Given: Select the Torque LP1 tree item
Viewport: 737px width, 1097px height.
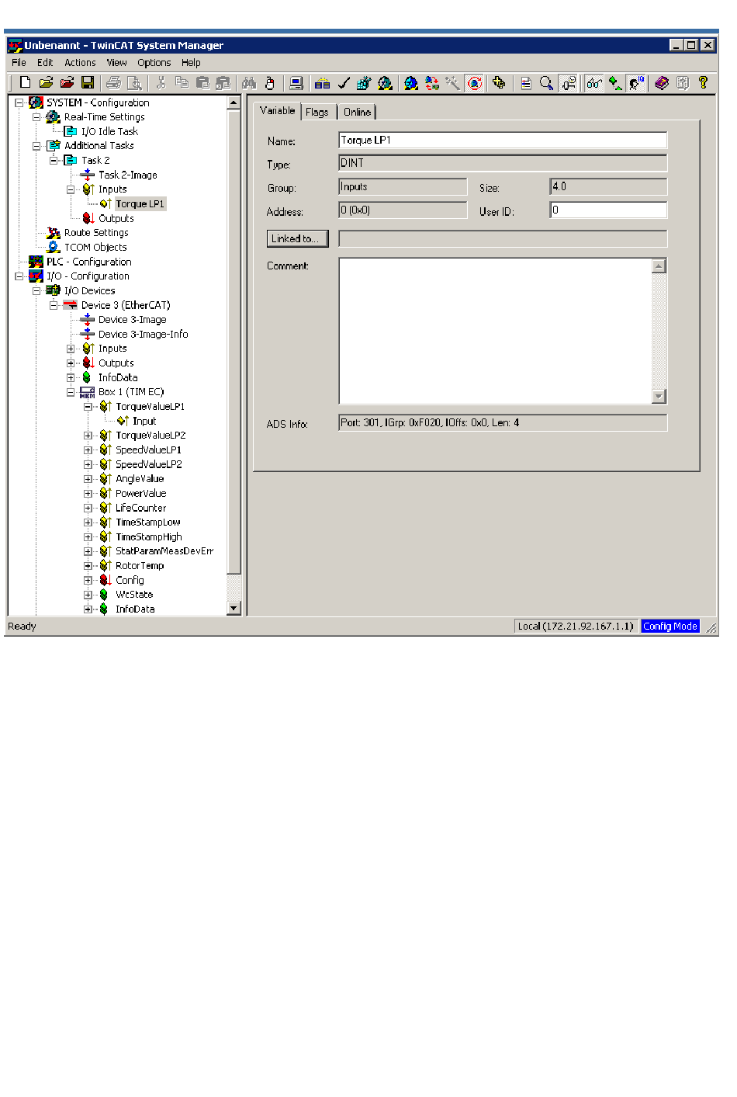Looking at the screenshot, I should click(140, 204).
